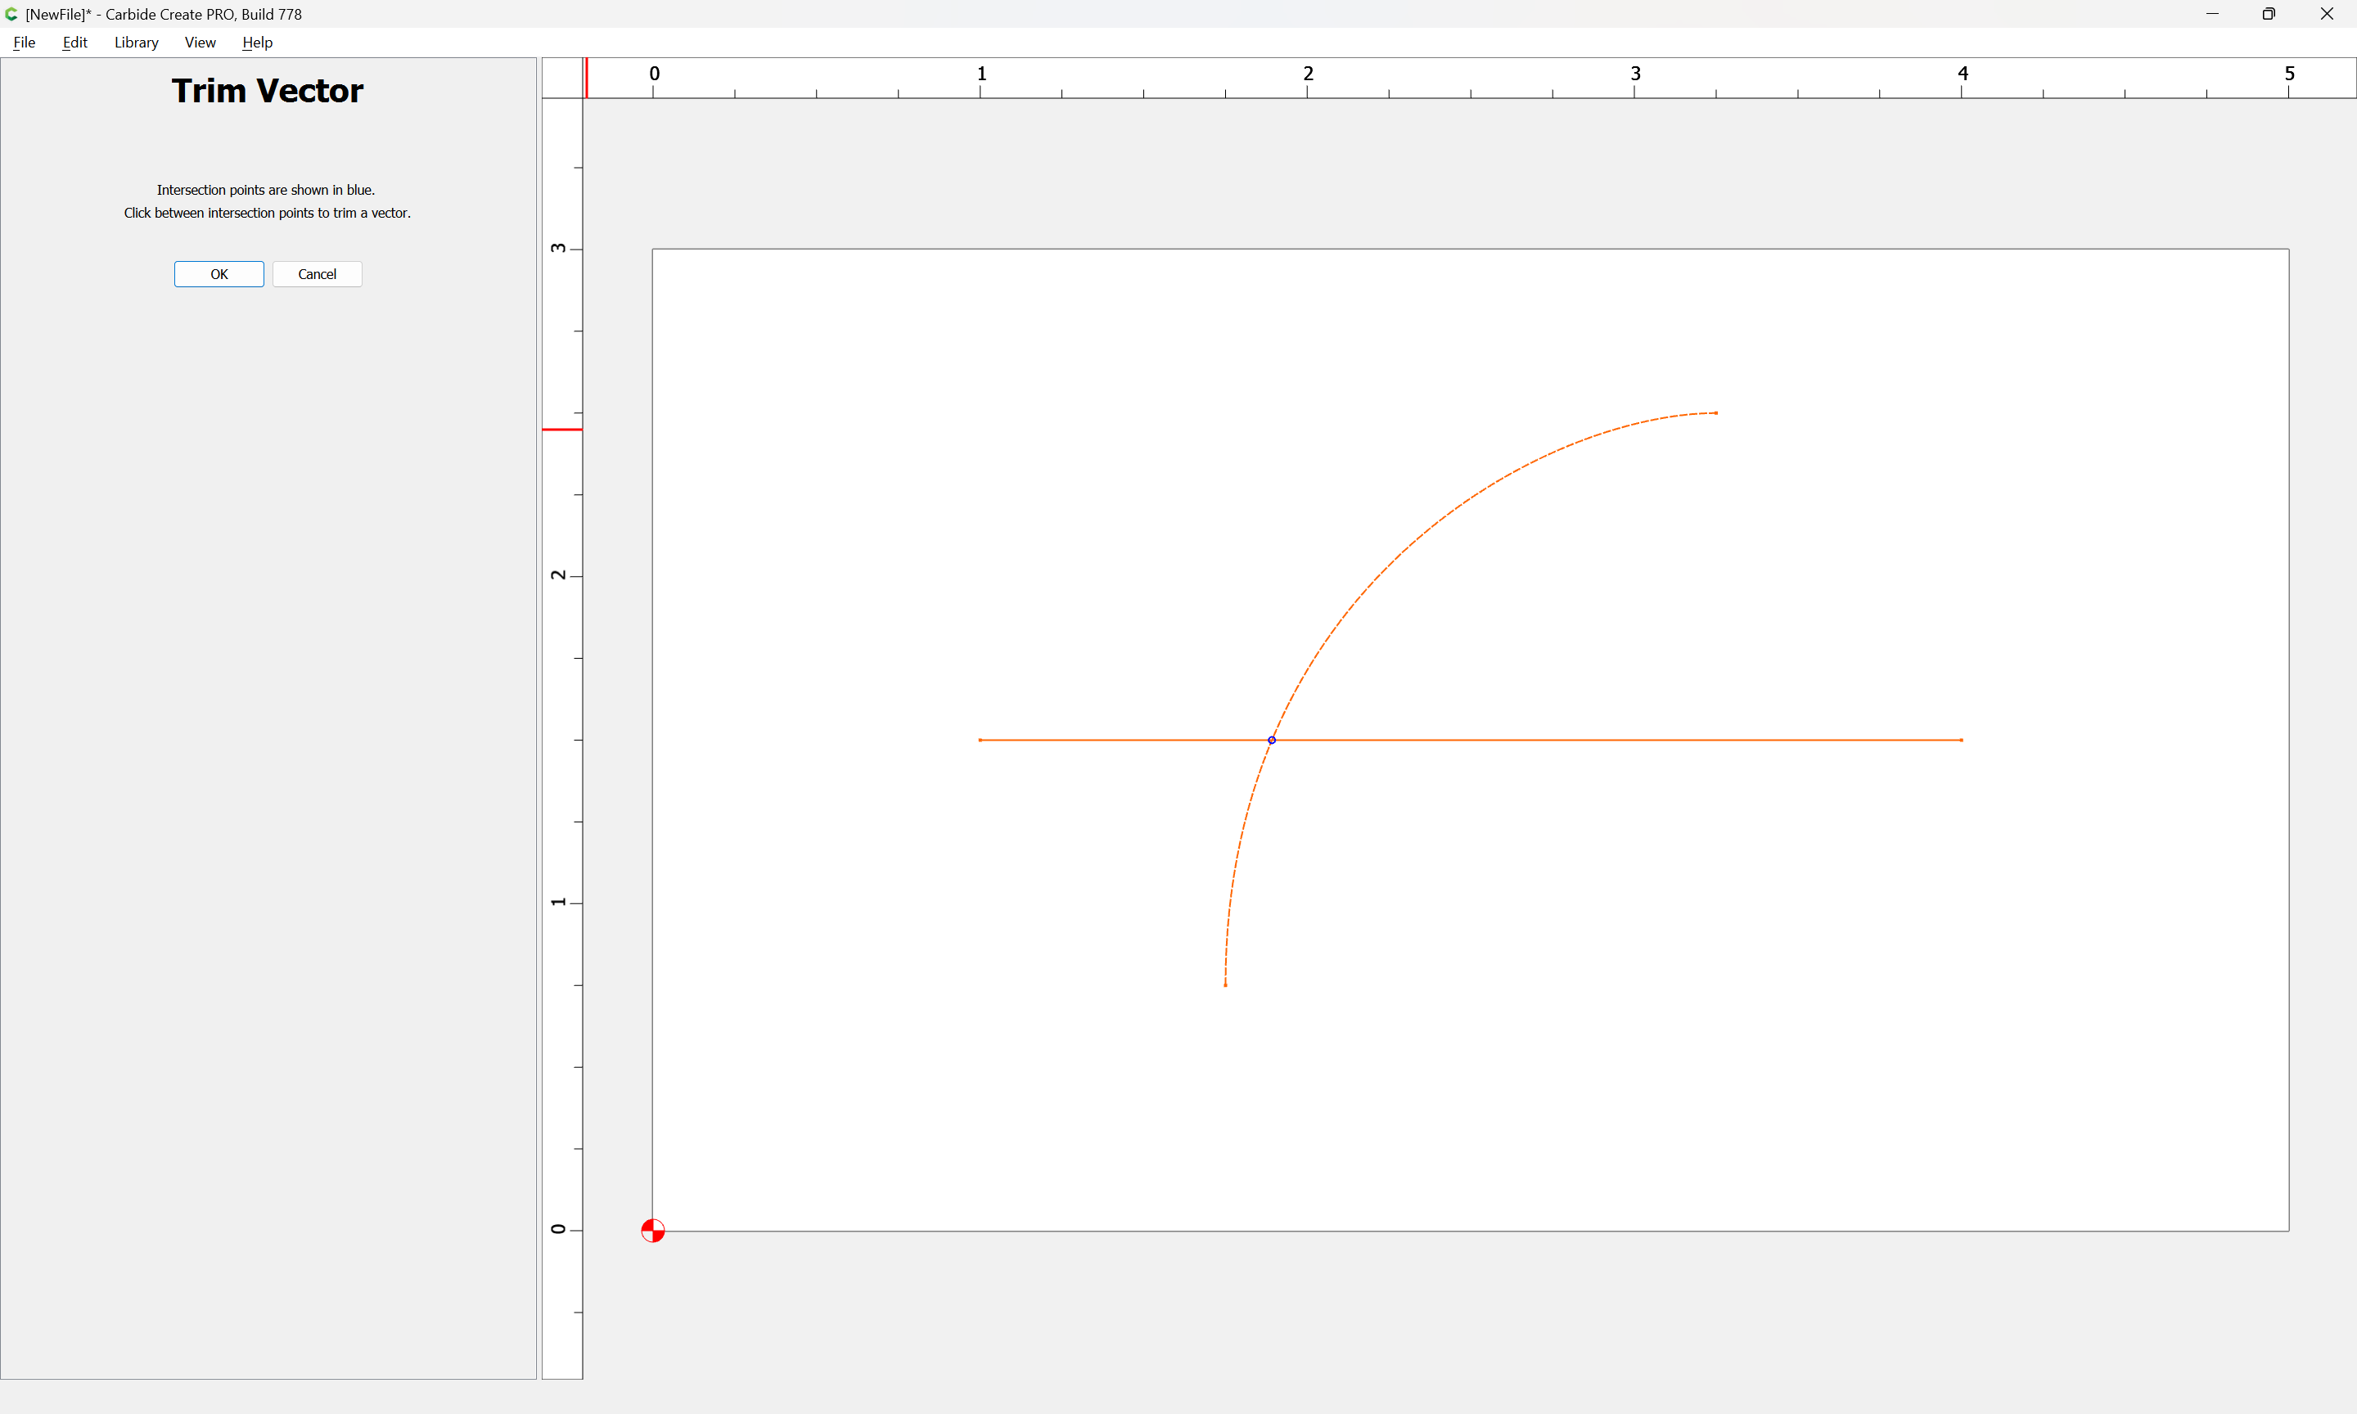The width and height of the screenshot is (2357, 1414).
Task: Click the arc's top end node
Action: [x=1717, y=413]
